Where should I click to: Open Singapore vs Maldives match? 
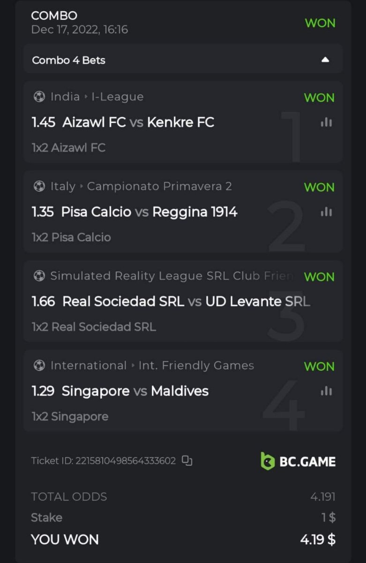[x=135, y=391]
